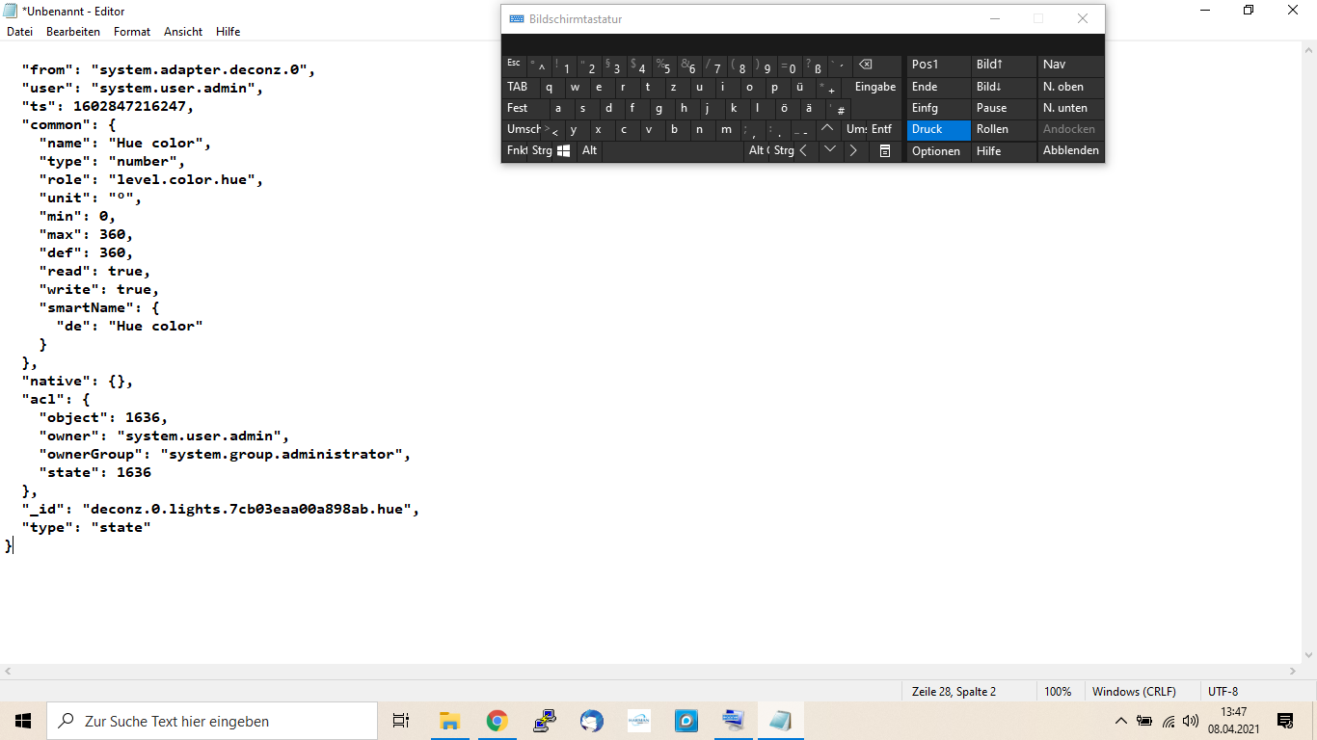Click the Pause key on the on-screen keyboard
1317x740 pixels.
coord(1004,108)
